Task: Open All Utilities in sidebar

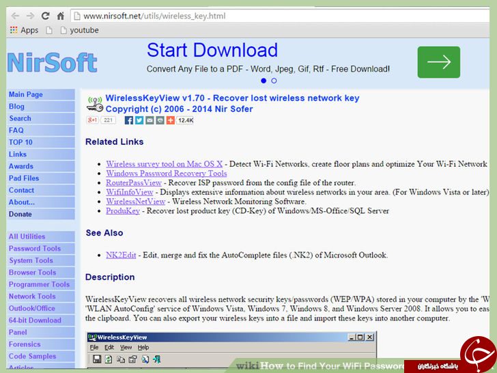Action: pos(41,236)
